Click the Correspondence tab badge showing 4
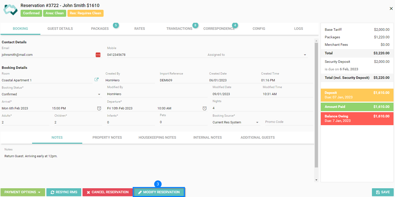 (235, 25)
